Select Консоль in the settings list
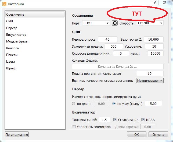This screenshot has width=173, height=142. click(35, 48)
